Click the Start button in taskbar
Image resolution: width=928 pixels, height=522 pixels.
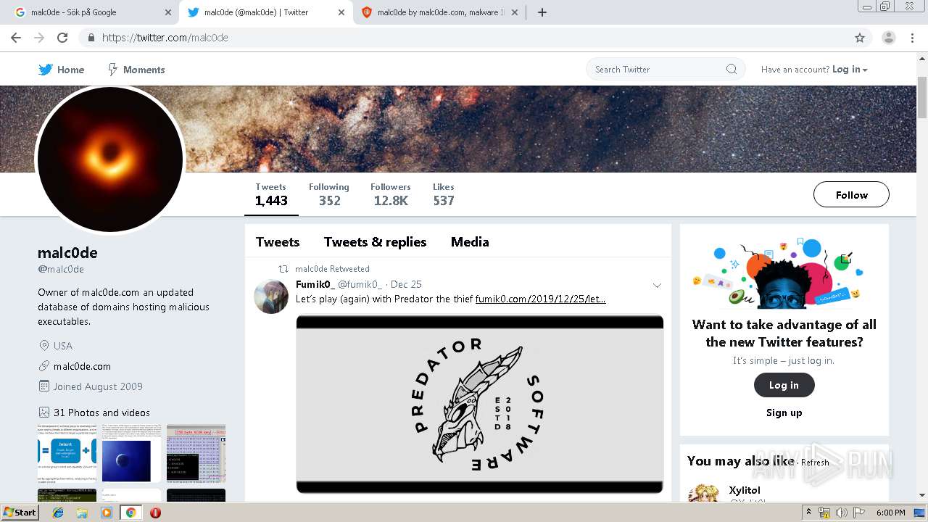tap(20, 513)
